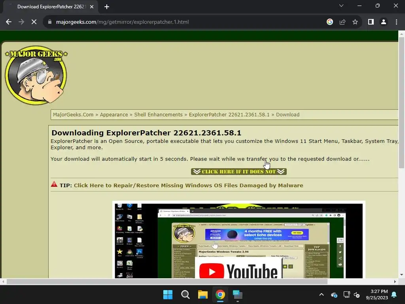Click the horizontal scroll-right arrow
Viewport: 405px width, 304px height.
pyautogui.click(x=395, y=281)
